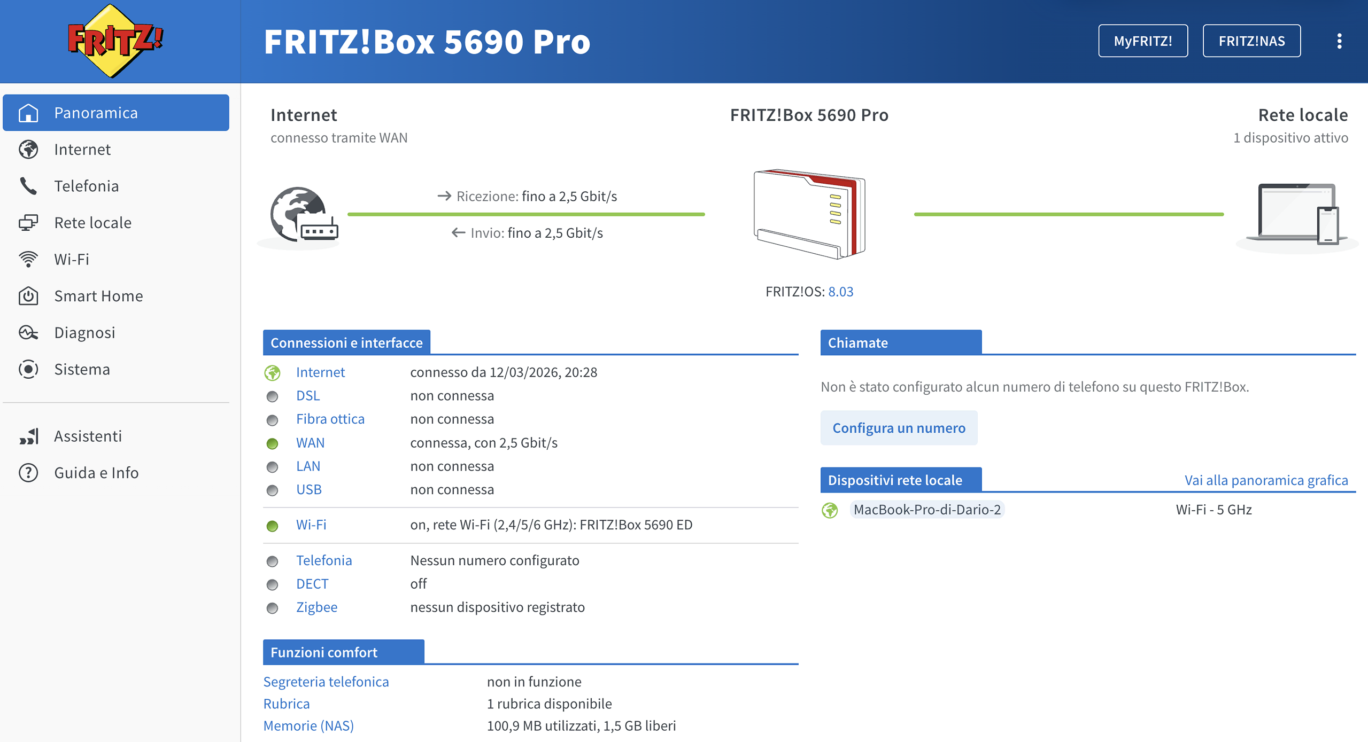Click the MacBook-Pro-di-Dario-2 device name
Image resolution: width=1368 pixels, height=742 pixels.
[x=927, y=510]
